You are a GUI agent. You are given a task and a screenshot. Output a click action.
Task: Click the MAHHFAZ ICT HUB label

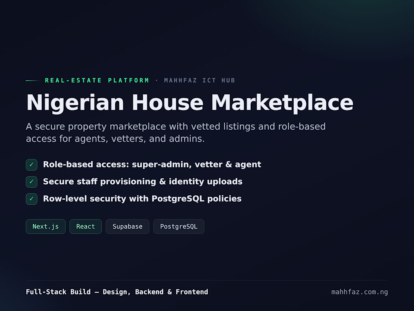point(199,80)
